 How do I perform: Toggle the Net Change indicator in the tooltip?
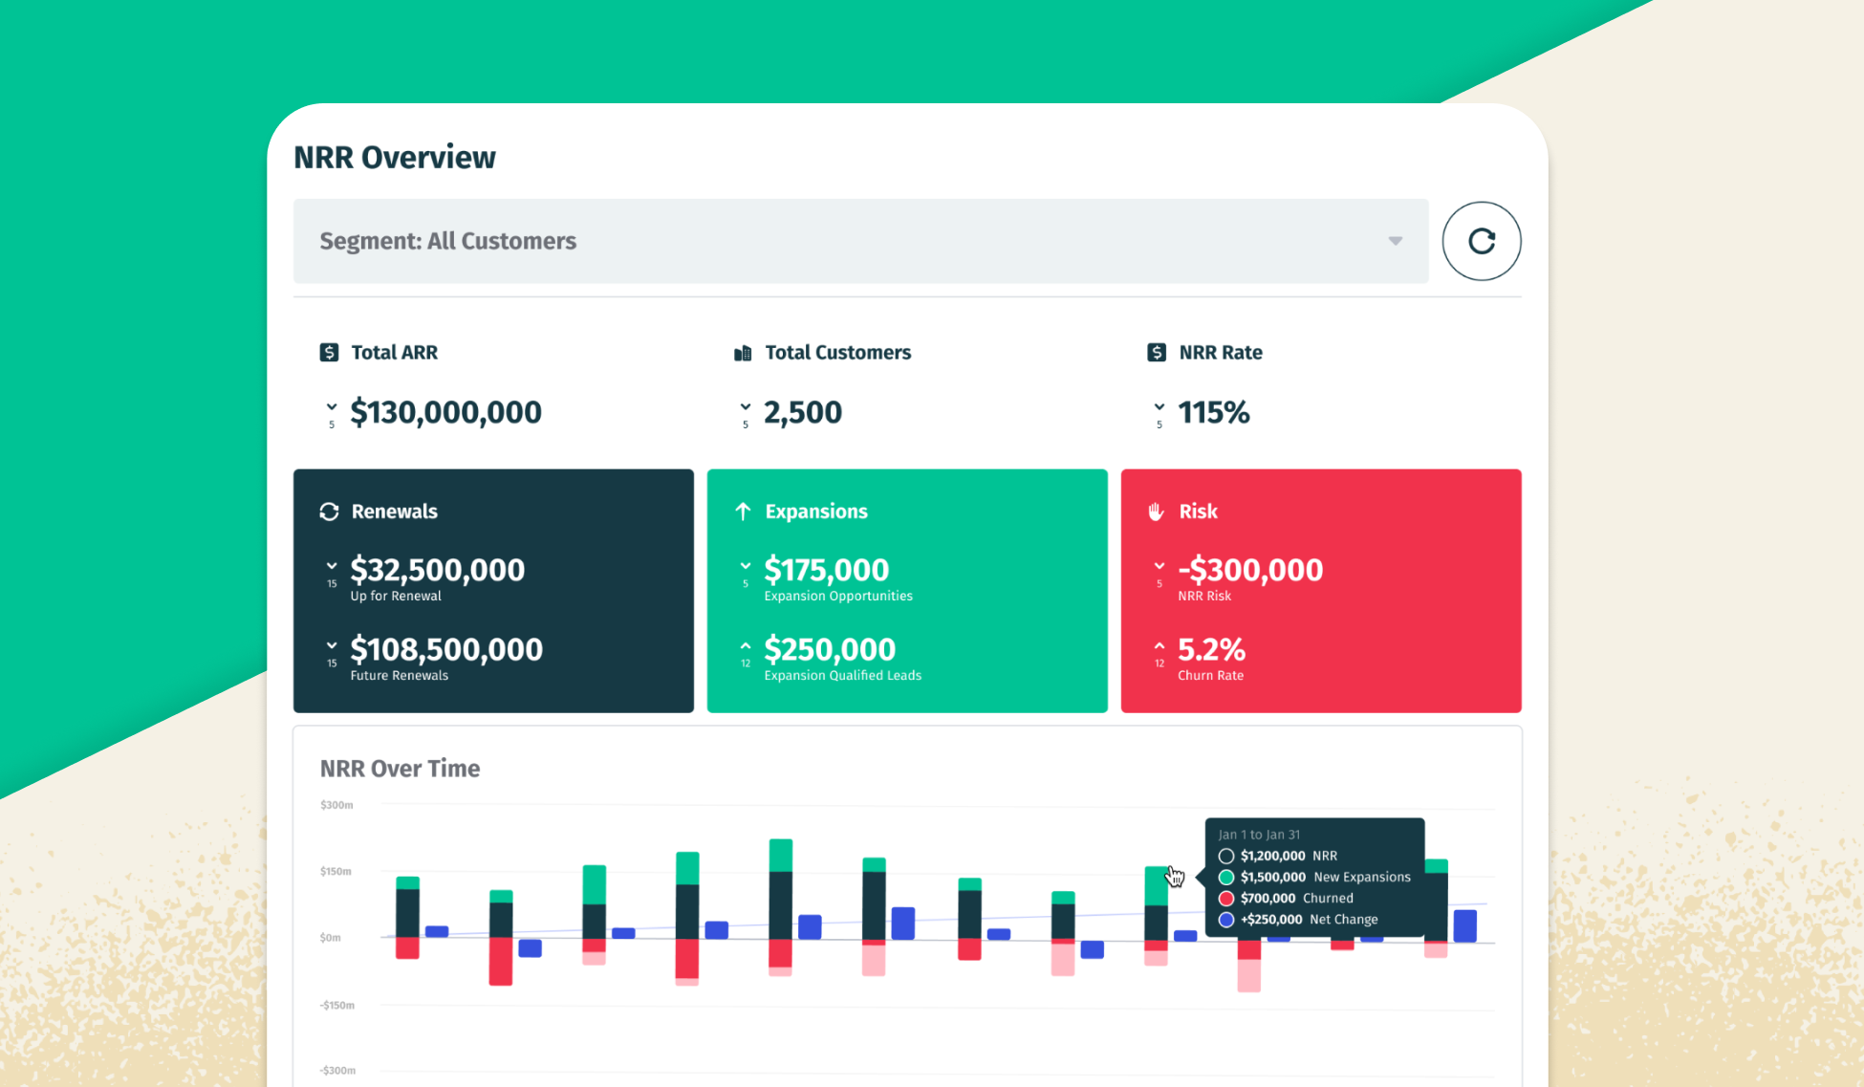[1225, 919]
